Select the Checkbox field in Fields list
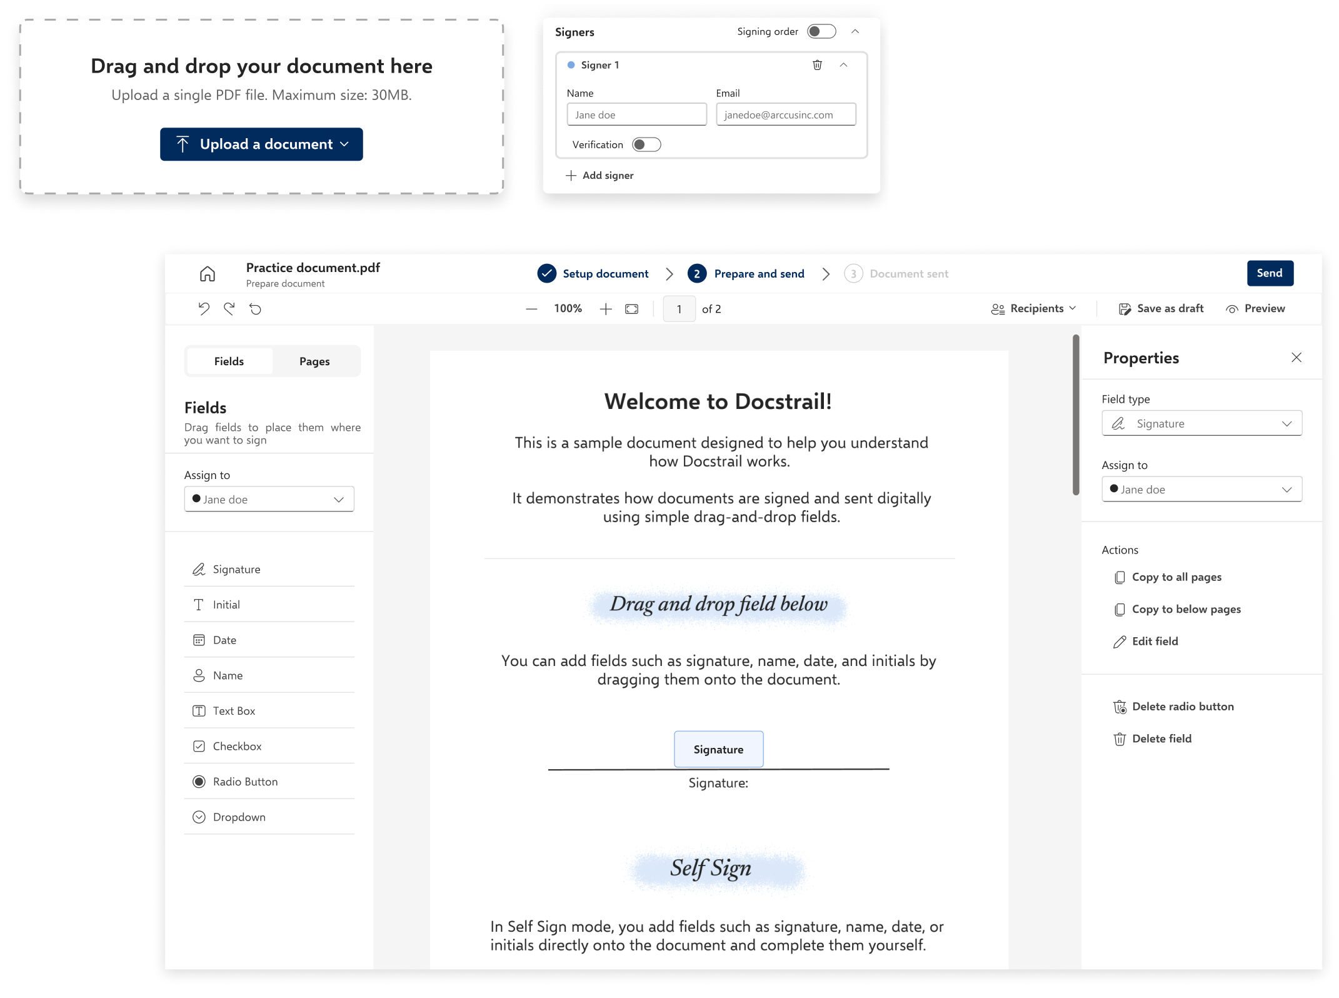The image size is (1339, 998). [269, 746]
